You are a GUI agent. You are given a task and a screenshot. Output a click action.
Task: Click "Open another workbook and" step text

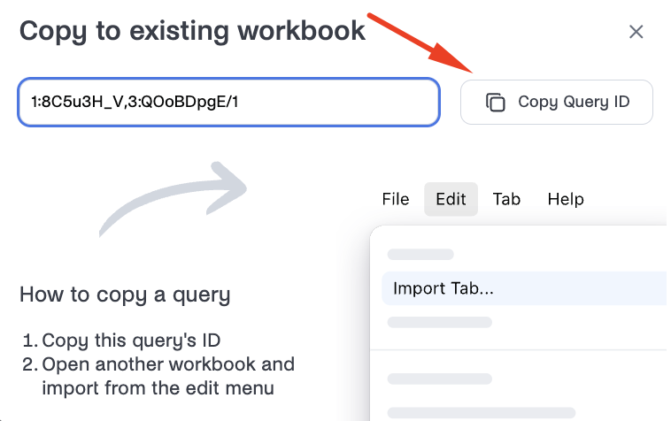(168, 364)
